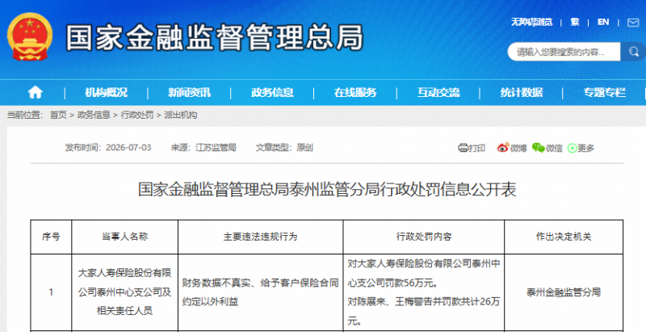Click the 行政处罚内容 column header
The height and width of the screenshot is (332, 646).
tap(424, 237)
